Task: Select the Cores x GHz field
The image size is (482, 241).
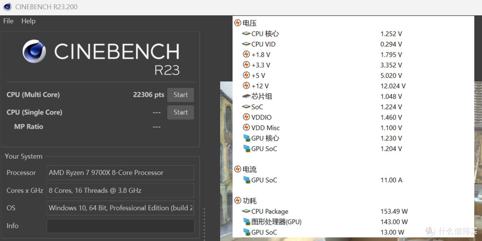Action: (120, 190)
